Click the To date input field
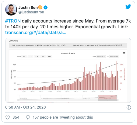137x125 pixels. pyautogui.click(x=114, y=57)
